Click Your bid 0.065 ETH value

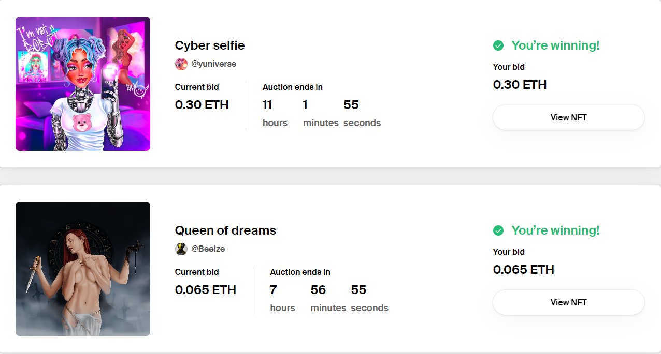(x=524, y=270)
